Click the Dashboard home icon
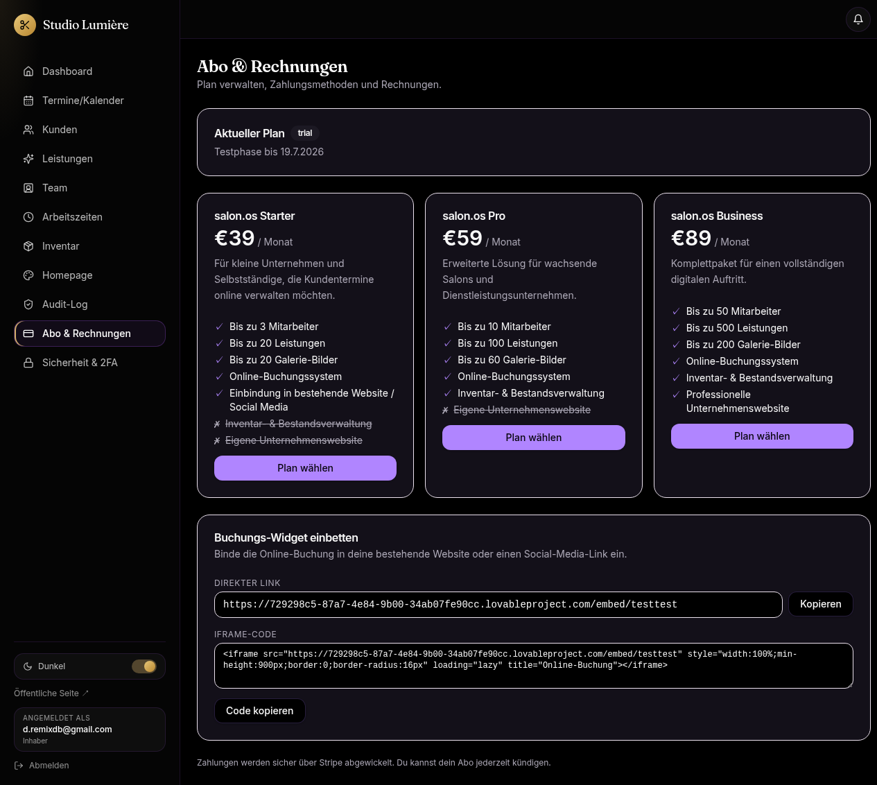Viewport: 877px width, 785px height. tap(28, 71)
